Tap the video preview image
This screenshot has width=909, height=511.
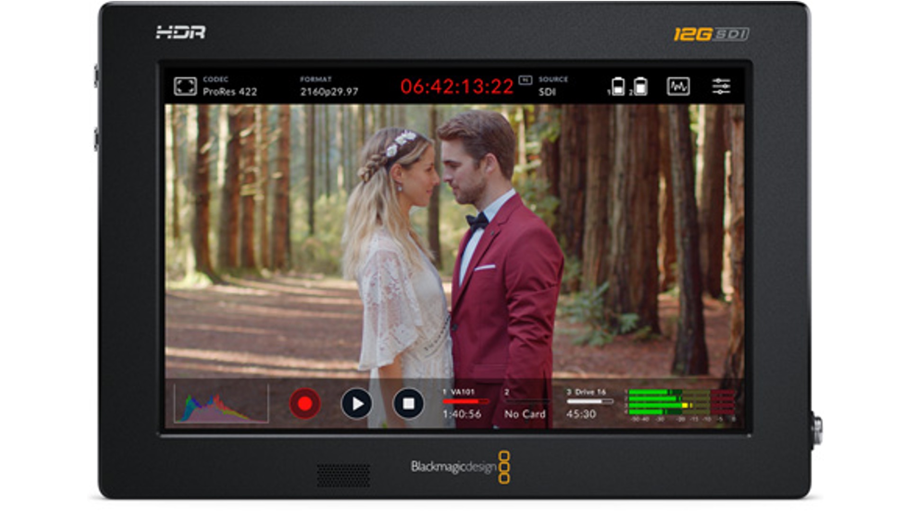pyautogui.click(x=454, y=241)
